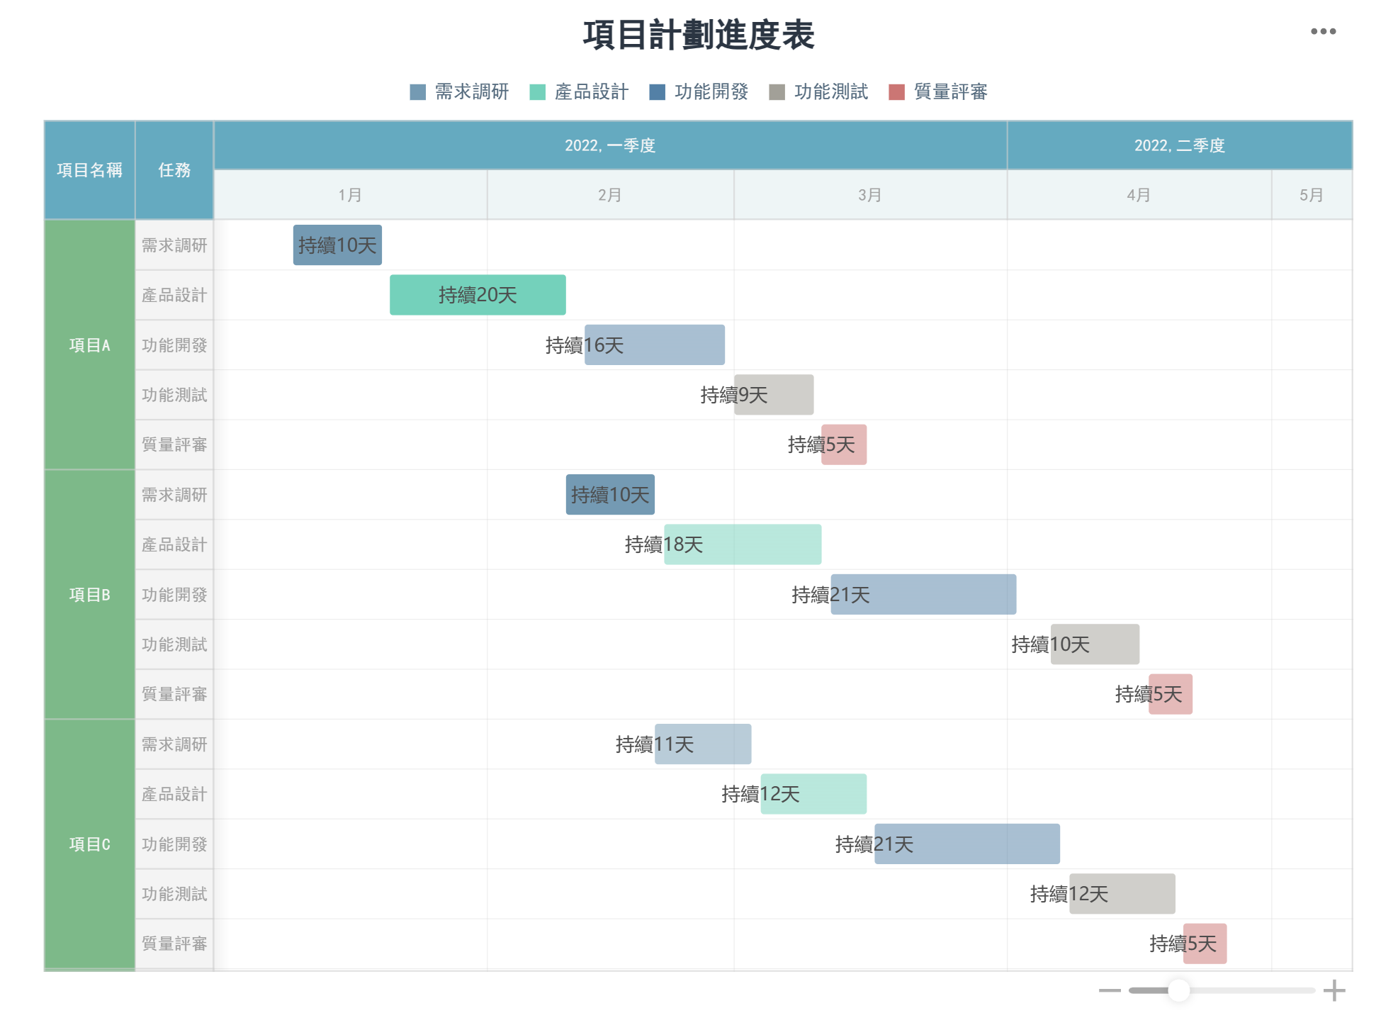Click the 質量評審 legend color square
Screen dimensions: 1398x1035
click(x=896, y=92)
